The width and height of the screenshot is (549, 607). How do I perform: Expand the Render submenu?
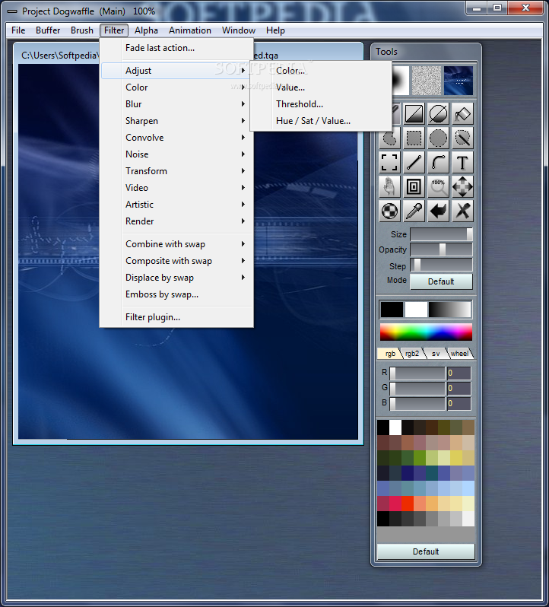(176, 221)
